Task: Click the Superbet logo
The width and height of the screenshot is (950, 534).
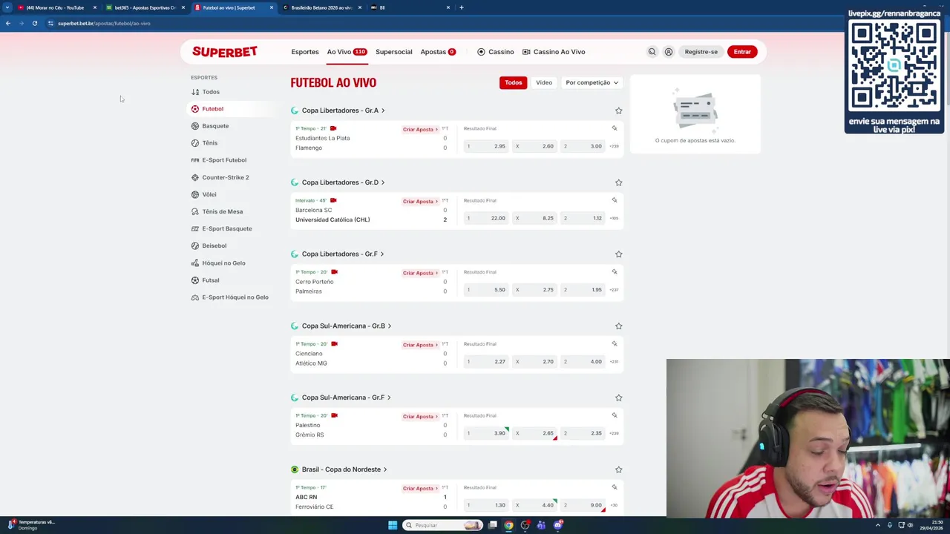Action: point(225,51)
